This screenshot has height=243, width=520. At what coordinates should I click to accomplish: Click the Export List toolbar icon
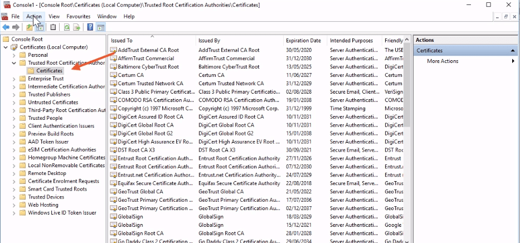(x=76, y=27)
